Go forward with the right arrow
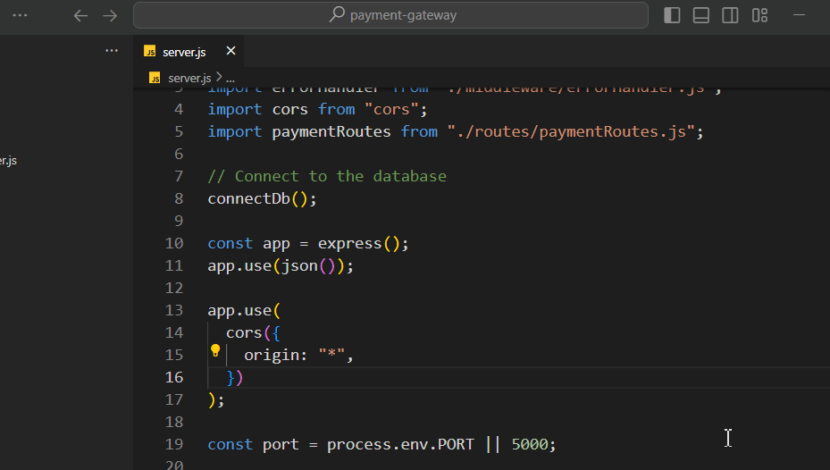Image resolution: width=830 pixels, height=470 pixels. coord(110,16)
